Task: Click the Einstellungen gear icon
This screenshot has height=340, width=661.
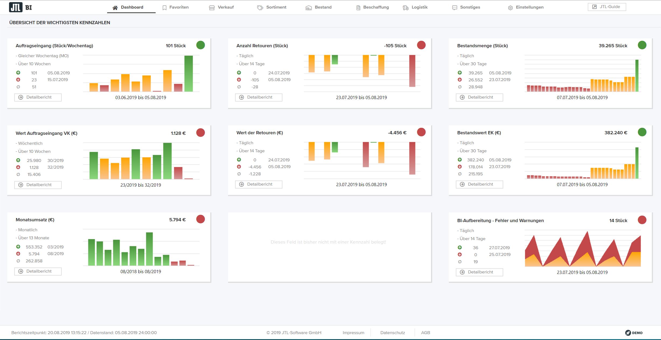Action: tap(510, 8)
